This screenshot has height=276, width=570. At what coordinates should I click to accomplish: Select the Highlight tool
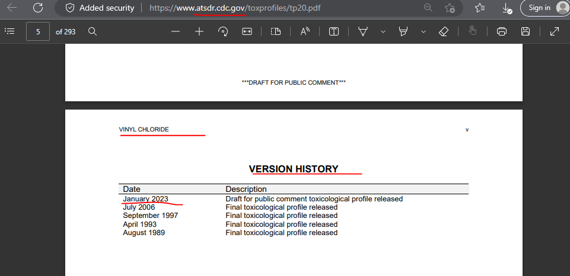click(403, 31)
